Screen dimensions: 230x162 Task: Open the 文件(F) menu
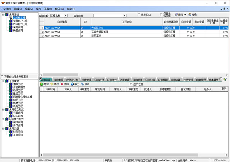7,9
